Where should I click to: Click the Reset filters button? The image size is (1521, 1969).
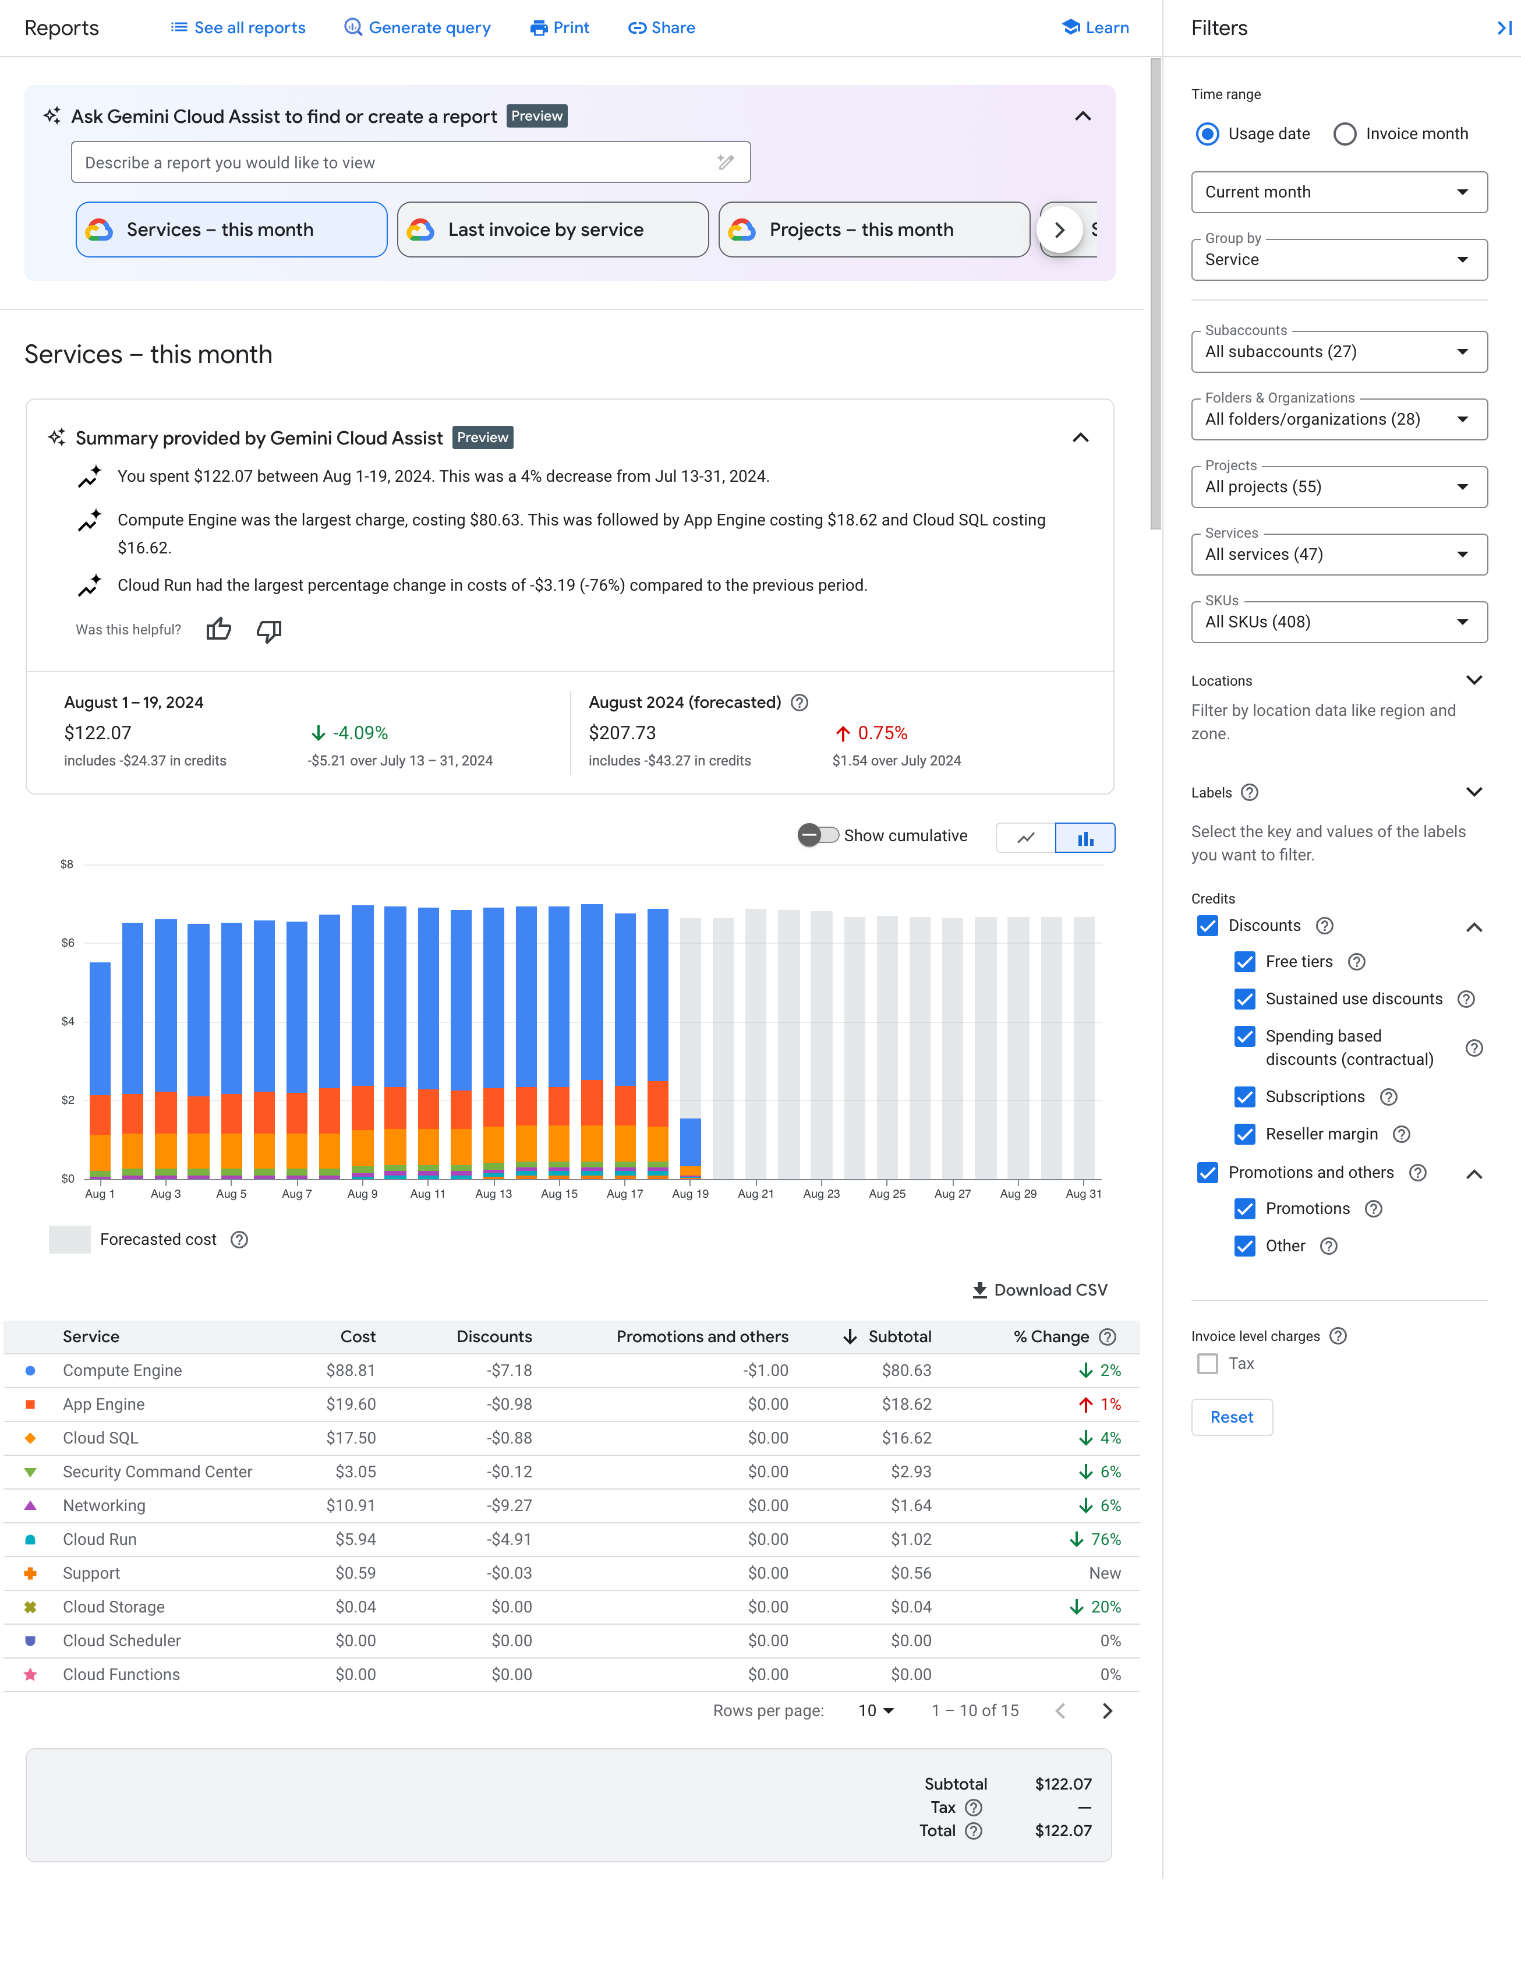pos(1230,1416)
